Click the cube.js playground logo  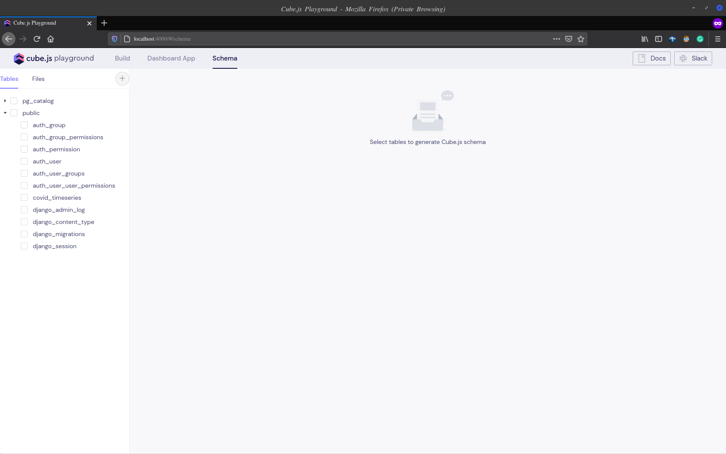click(54, 58)
